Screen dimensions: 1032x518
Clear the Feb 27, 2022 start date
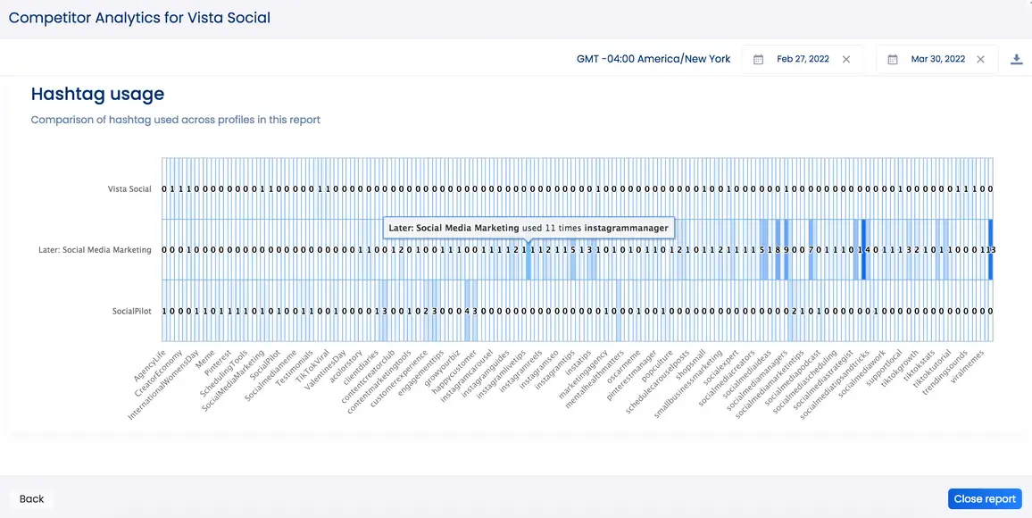click(845, 59)
